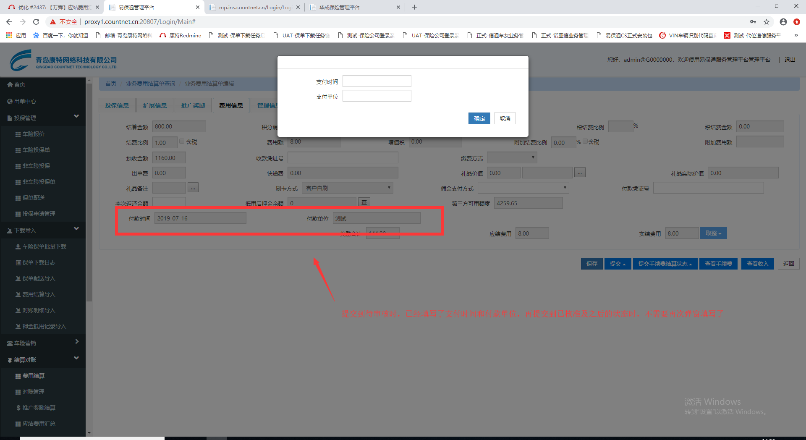Click the browser forward arrow

(23, 22)
